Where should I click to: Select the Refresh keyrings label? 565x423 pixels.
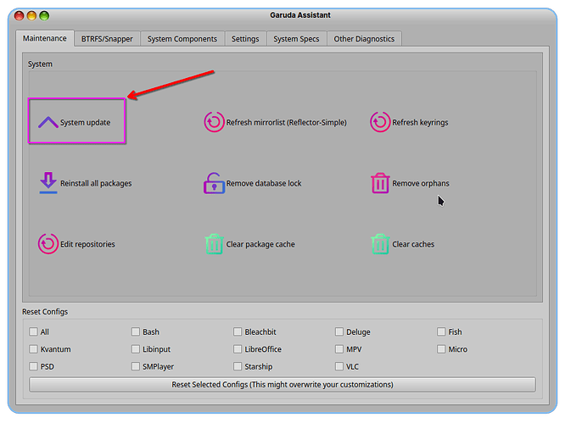point(420,122)
